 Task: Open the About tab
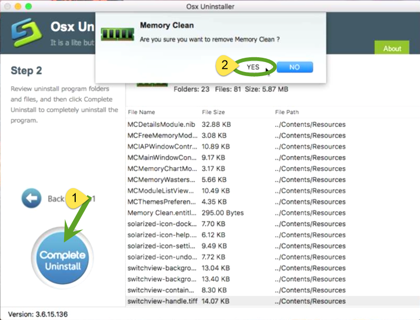point(392,48)
